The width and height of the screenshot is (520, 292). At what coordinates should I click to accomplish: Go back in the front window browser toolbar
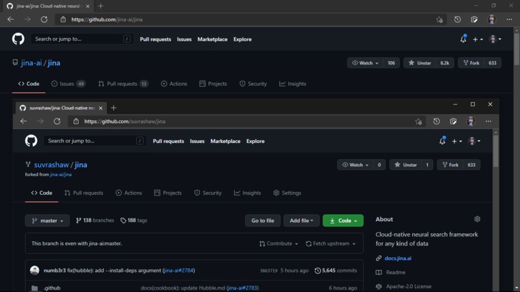pos(23,121)
